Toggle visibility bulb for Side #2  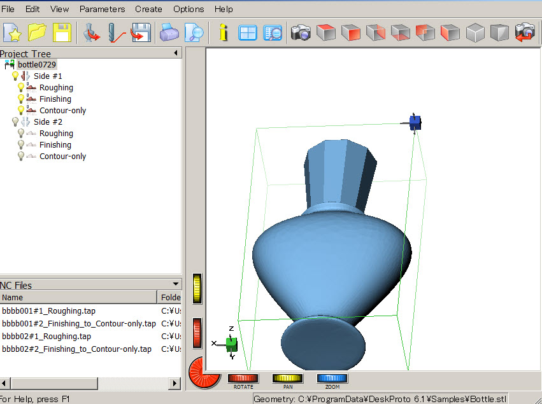[x=15, y=122]
